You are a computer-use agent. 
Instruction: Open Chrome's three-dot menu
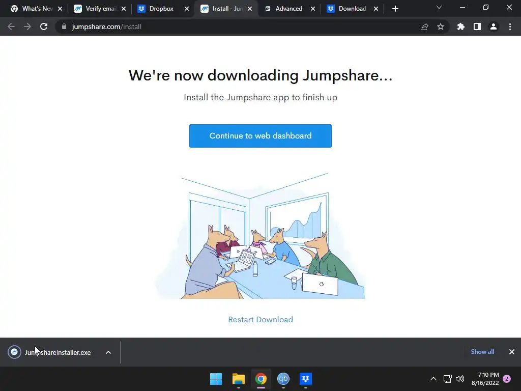click(510, 26)
